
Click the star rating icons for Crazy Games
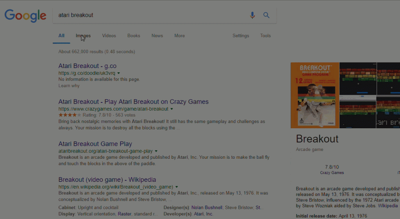(x=70, y=115)
